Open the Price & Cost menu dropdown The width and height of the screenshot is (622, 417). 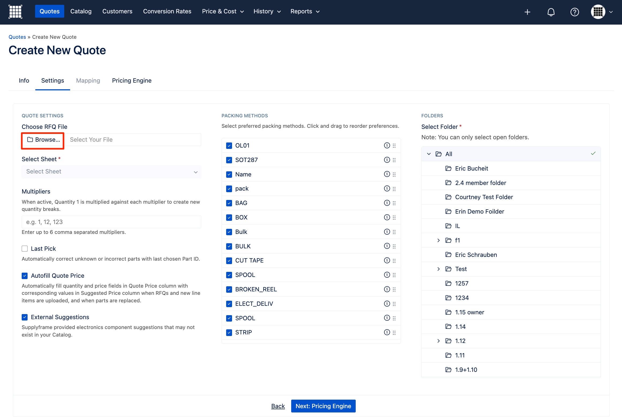coord(223,11)
